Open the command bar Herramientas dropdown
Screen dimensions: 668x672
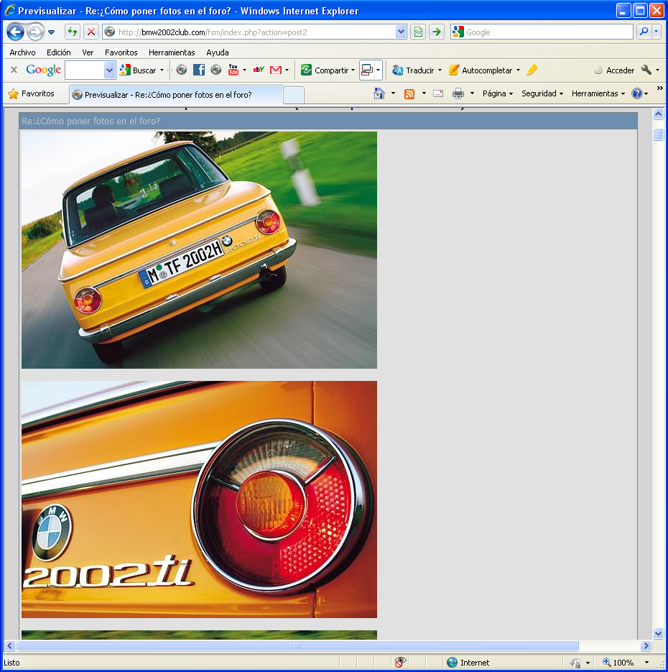click(x=598, y=93)
